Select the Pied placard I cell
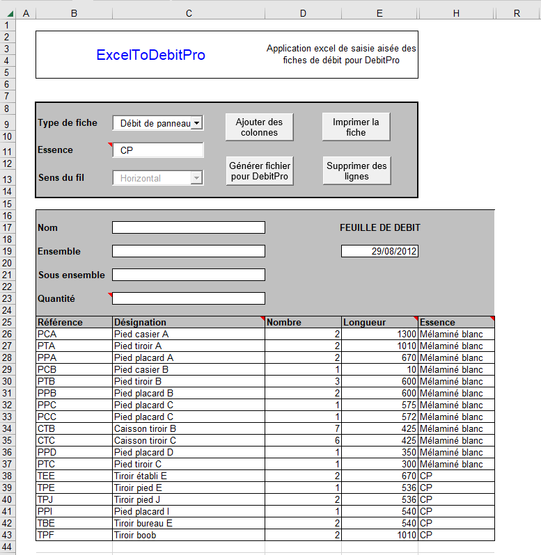This screenshot has height=555, width=541. tap(189, 511)
